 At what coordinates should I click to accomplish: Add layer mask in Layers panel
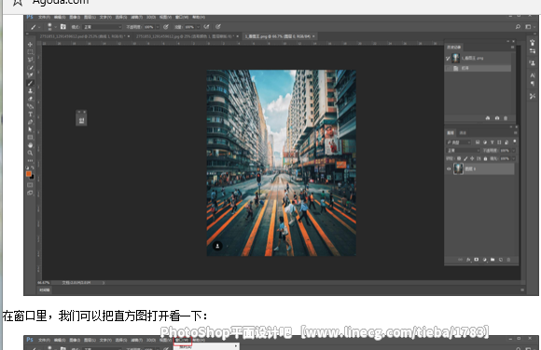click(477, 260)
